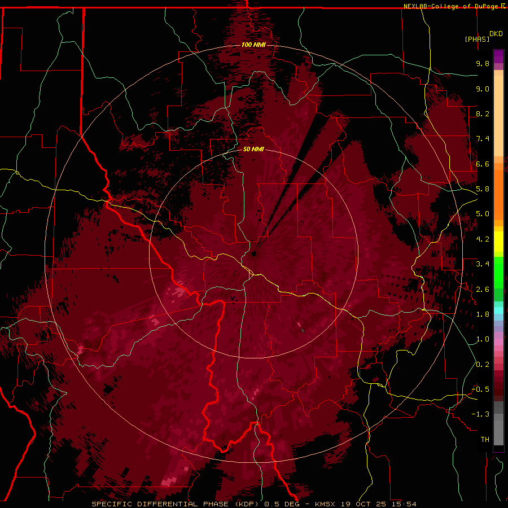Image resolution: width=508 pixels, height=508 pixels.
Task: Click the [PHAS] legend heading
Action: (x=477, y=39)
